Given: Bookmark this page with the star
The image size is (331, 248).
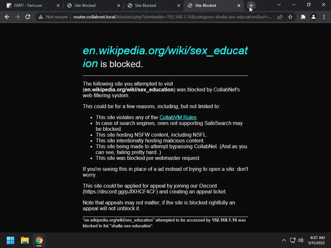Looking at the screenshot, I should click(290, 17).
